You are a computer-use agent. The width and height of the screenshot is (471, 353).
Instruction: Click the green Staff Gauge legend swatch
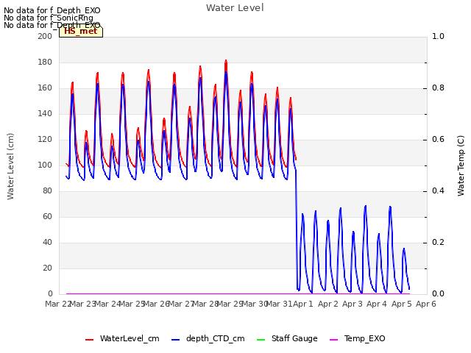pos(261,340)
